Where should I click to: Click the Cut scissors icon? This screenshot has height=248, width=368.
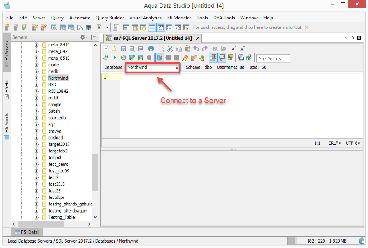(170, 48)
